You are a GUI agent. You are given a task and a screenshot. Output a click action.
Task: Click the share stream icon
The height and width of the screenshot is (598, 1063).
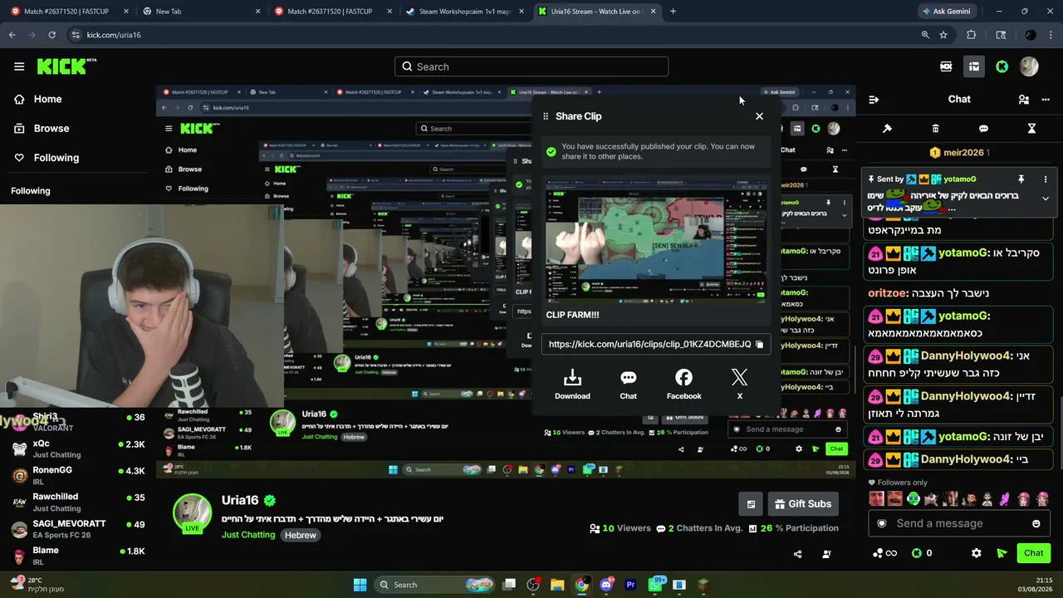pyautogui.click(x=798, y=554)
